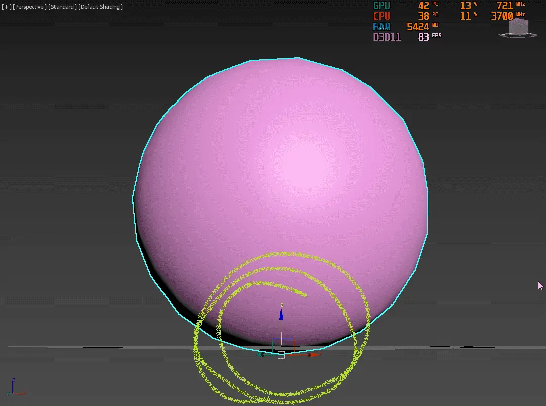Open the [Default Shading] viewport menu
This screenshot has width=546, height=406.
point(100,7)
